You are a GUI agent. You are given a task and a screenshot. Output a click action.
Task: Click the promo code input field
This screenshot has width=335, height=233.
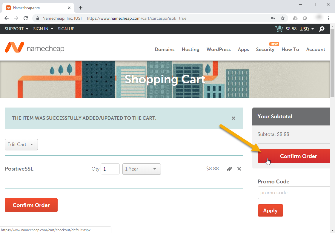pos(294,193)
